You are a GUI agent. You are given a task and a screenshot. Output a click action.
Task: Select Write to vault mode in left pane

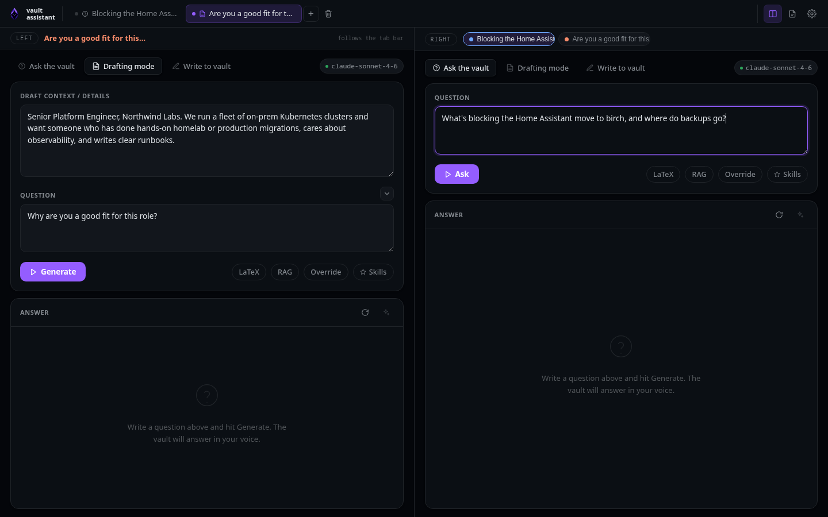[201, 66]
